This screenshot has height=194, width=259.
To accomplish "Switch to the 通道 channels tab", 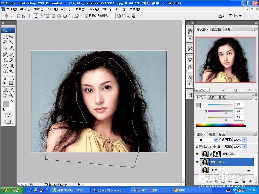I will pos(212,134).
